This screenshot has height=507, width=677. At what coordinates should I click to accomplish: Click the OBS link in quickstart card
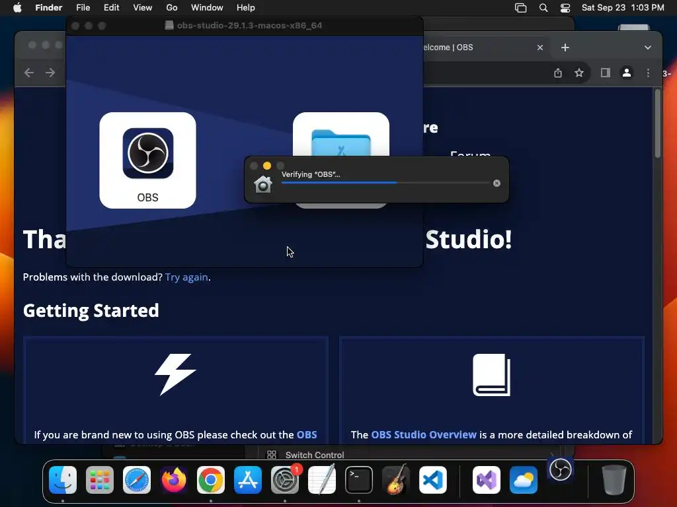[x=307, y=434]
